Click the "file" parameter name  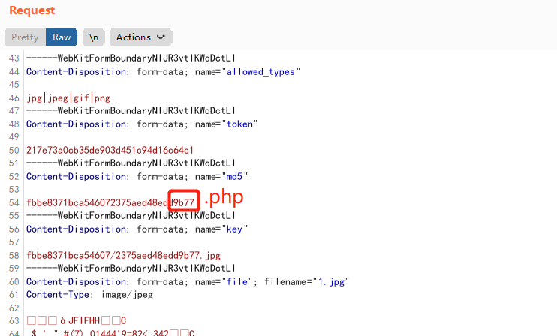click(237, 282)
